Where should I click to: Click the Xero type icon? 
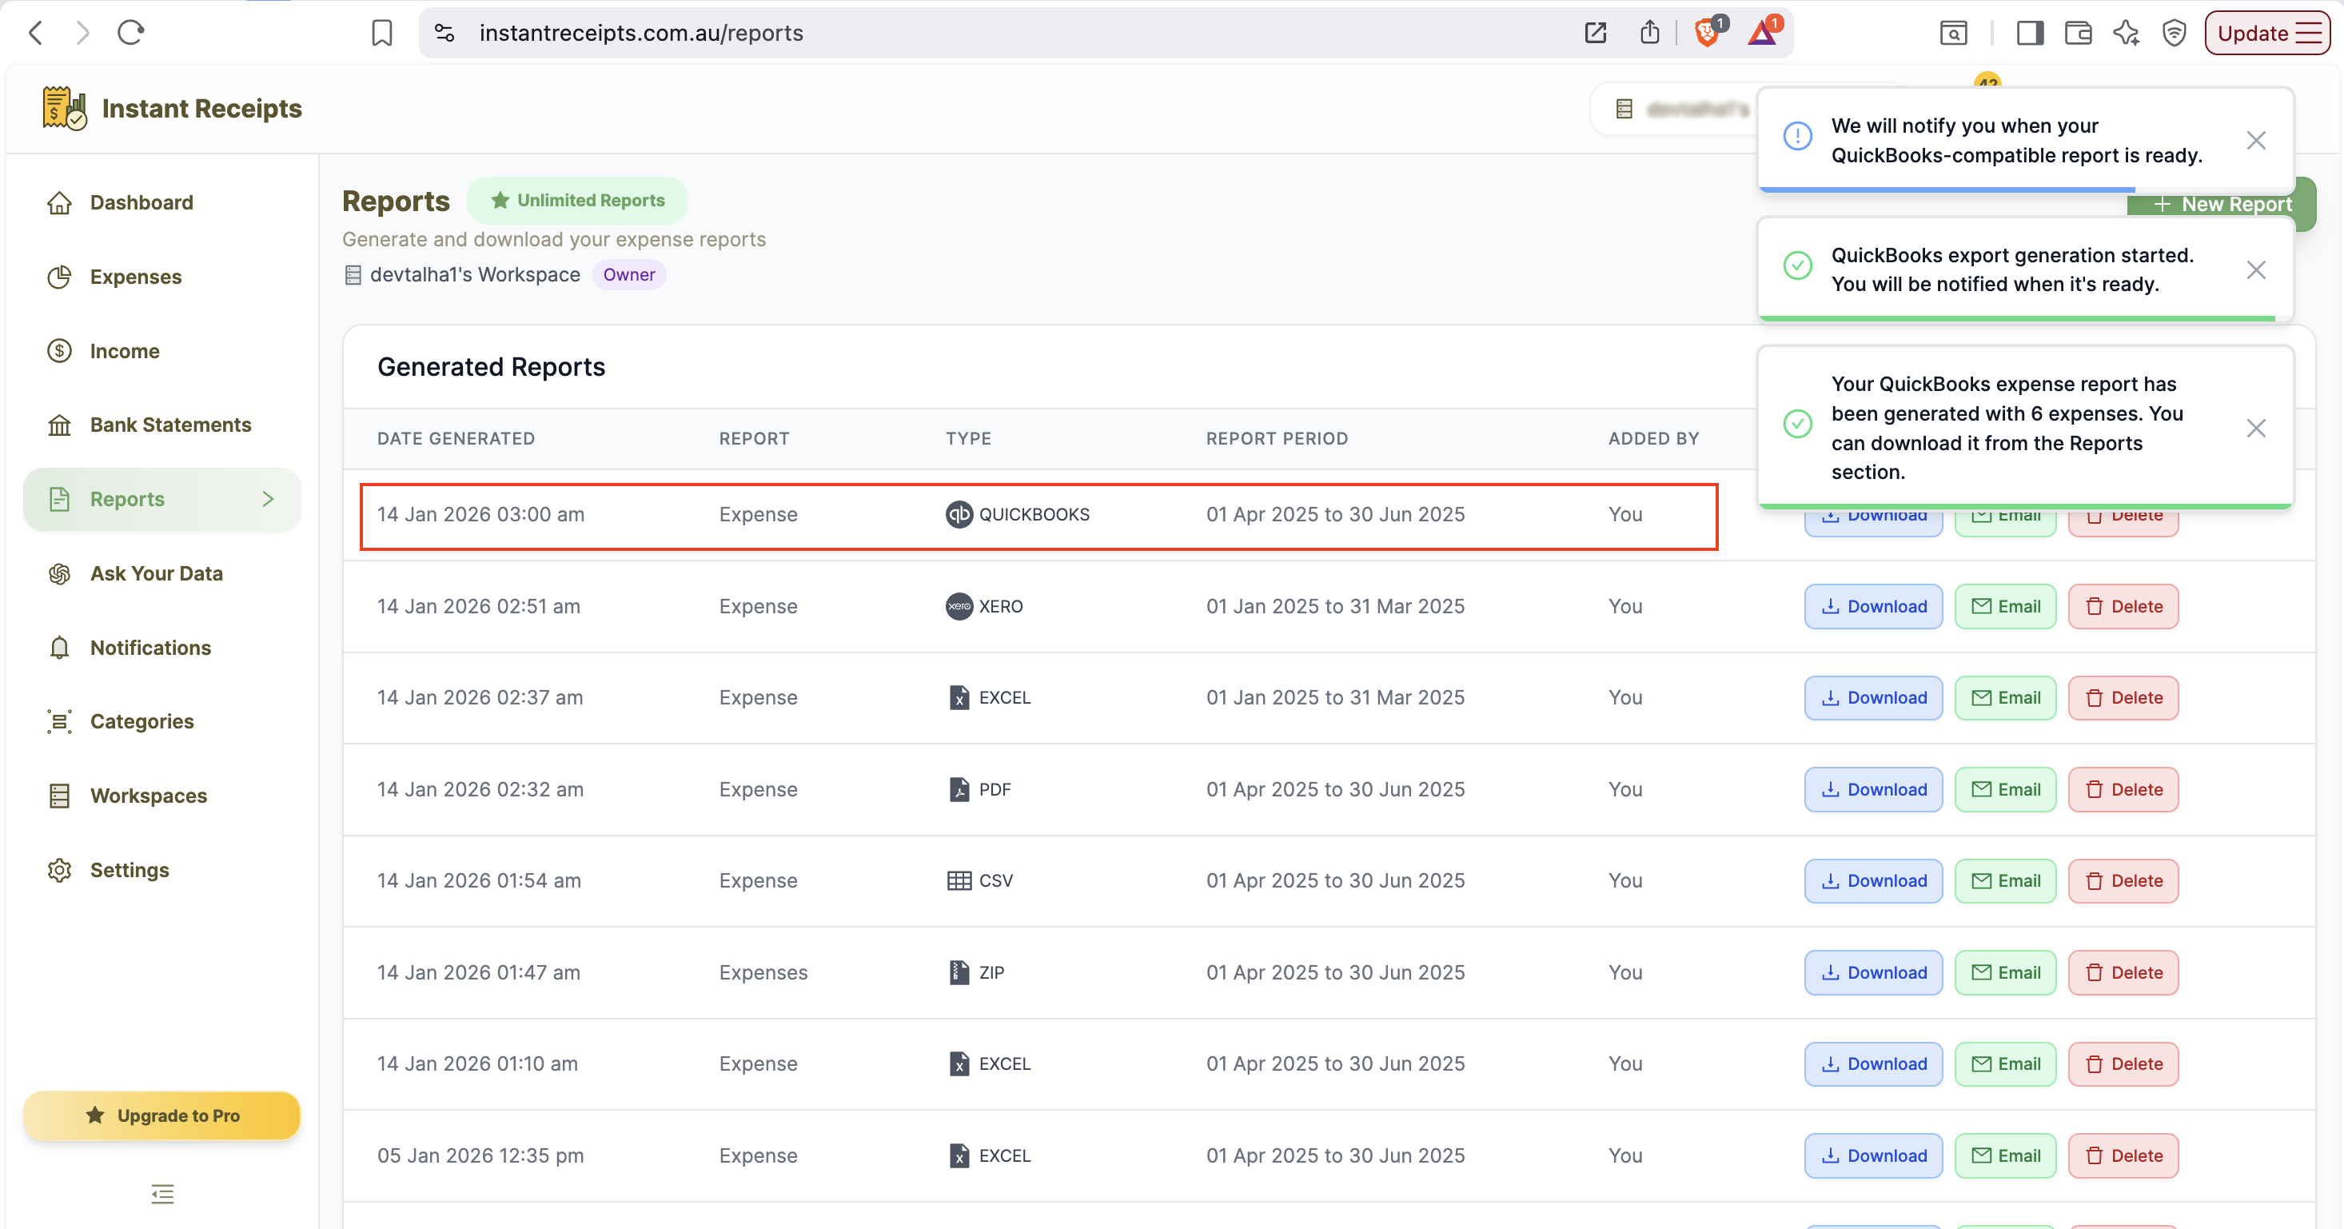coord(959,606)
